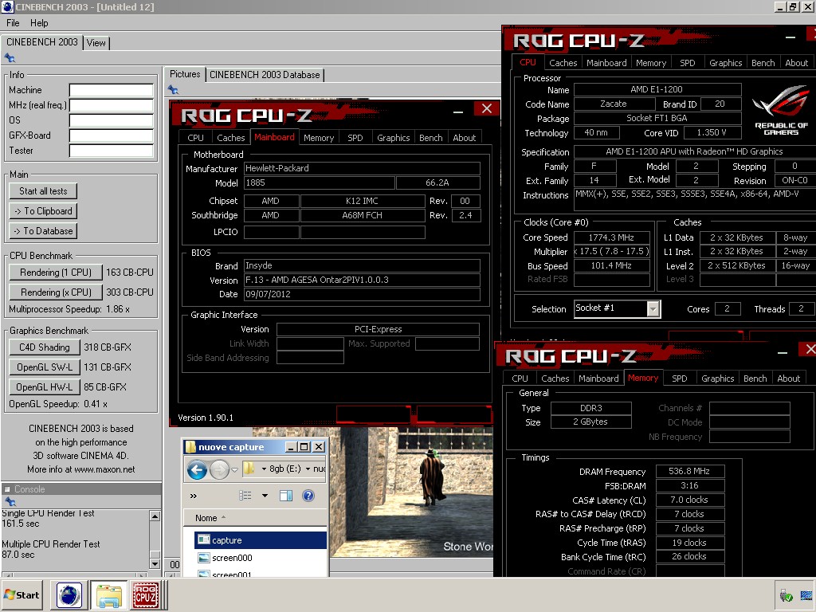
Task: Open the recent pages dropdown in explorer
Action: [235, 470]
